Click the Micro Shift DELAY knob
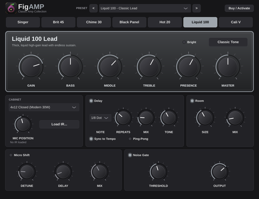259x199 pixels. pyautogui.click(x=63, y=172)
